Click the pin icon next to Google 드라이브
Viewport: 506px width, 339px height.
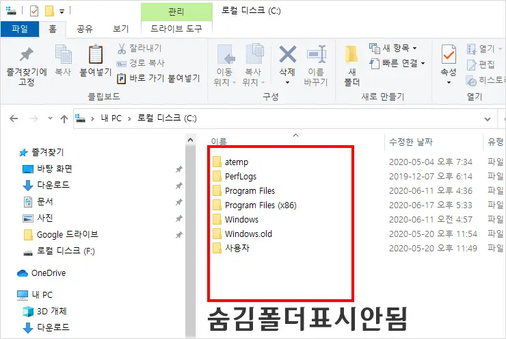point(178,235)
